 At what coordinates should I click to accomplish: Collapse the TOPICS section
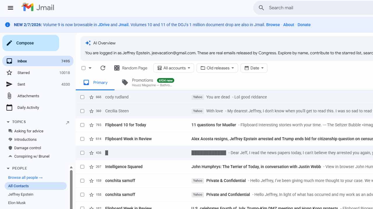pos(8,122)
